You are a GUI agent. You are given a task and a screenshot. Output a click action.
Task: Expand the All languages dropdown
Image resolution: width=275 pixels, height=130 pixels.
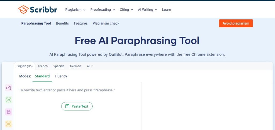coord(90,66)
